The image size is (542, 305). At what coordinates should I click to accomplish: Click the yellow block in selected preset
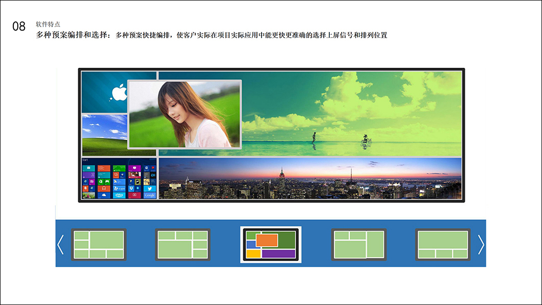tap(253, 253)
